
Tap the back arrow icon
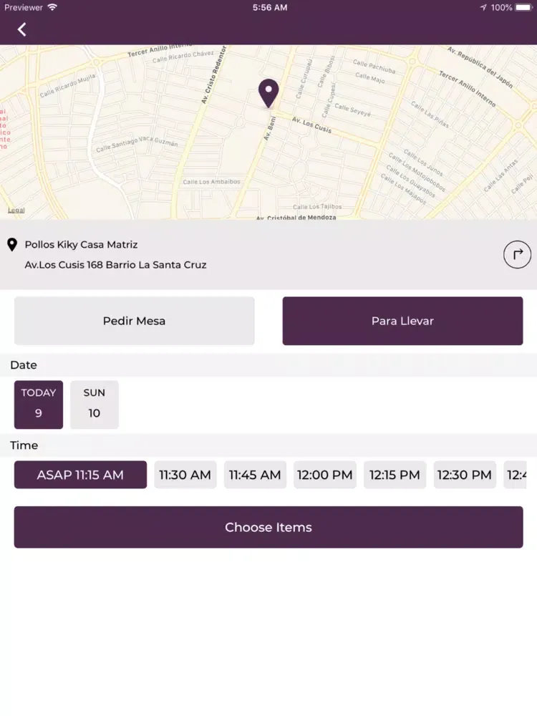21,29
